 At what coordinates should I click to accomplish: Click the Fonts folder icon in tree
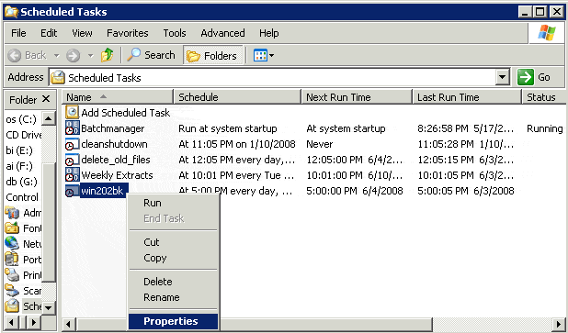pos(12,228)
